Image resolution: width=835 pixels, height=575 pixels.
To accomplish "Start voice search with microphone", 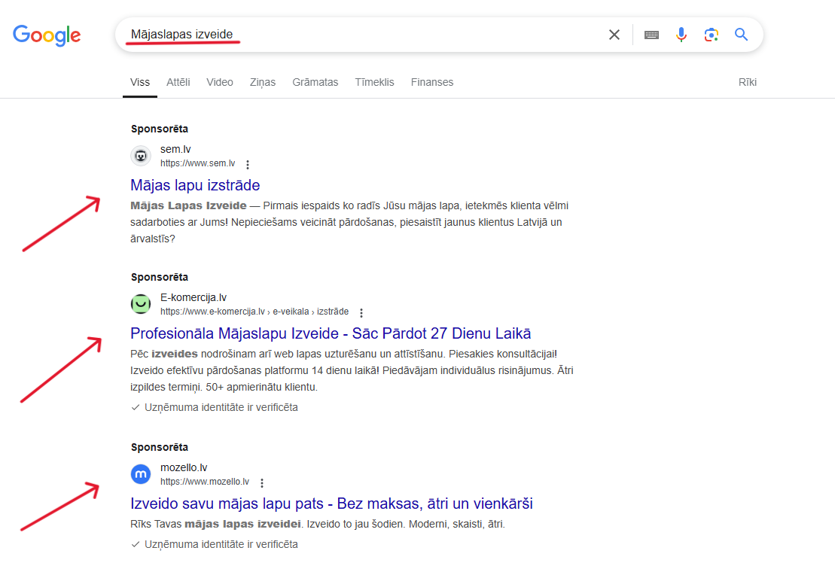I will click(681, 35).
